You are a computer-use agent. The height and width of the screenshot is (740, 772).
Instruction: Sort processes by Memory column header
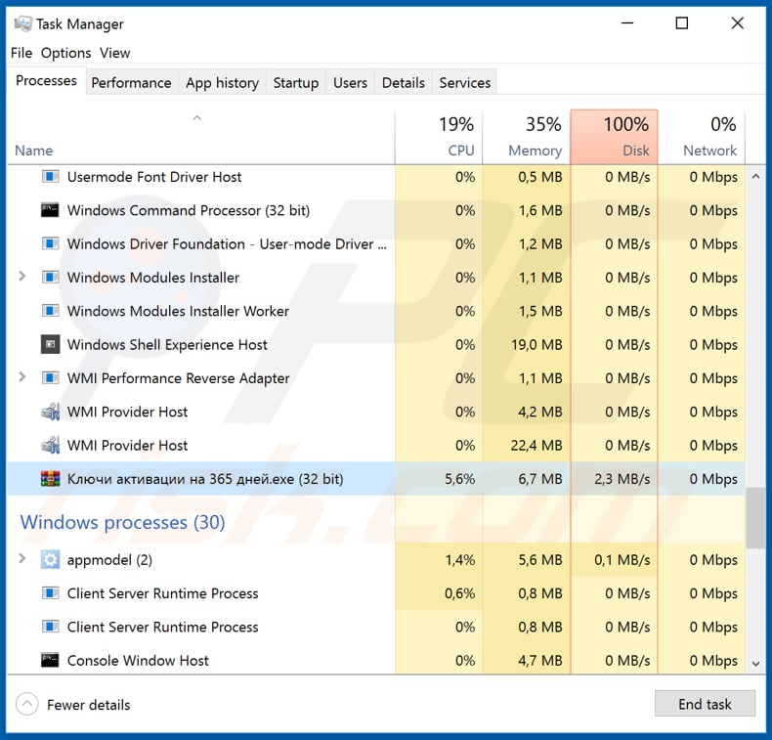527,137
